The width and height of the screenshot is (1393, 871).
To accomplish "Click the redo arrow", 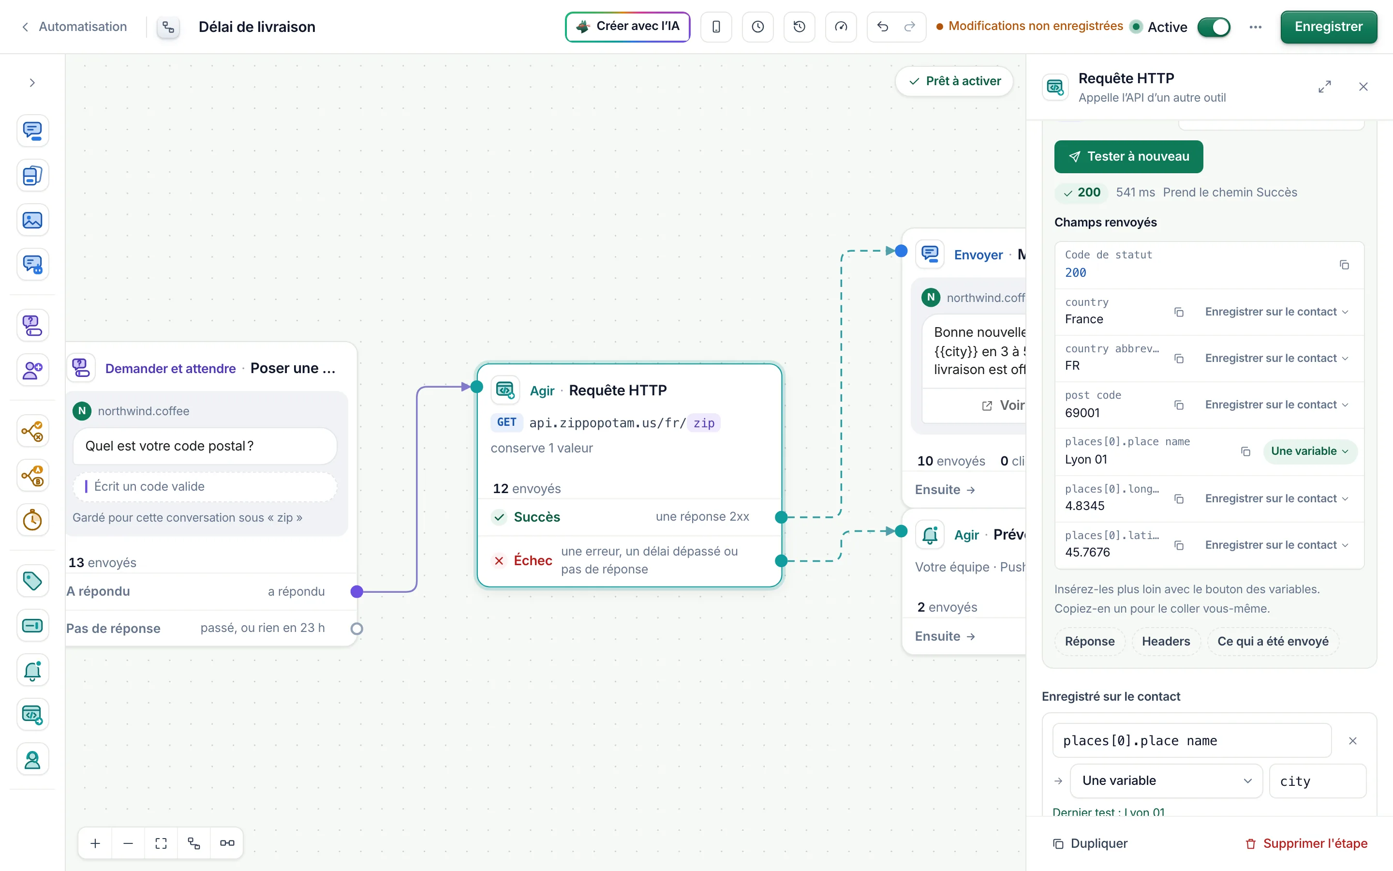I will click(910, 27).
